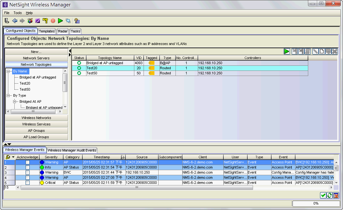Open the Tools menu
Viewport: 343px width, 210px height.
point(18,13)
